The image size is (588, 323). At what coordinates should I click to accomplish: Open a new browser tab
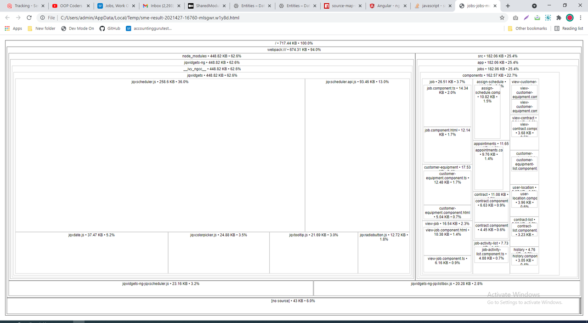[x=508, y=6]
